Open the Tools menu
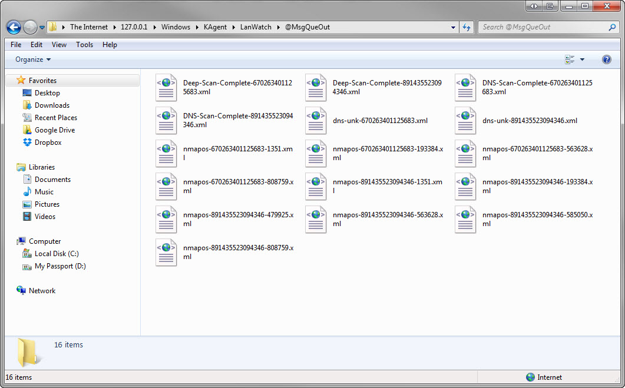Screen dimensions: 625x388 [x=84, y=45]
